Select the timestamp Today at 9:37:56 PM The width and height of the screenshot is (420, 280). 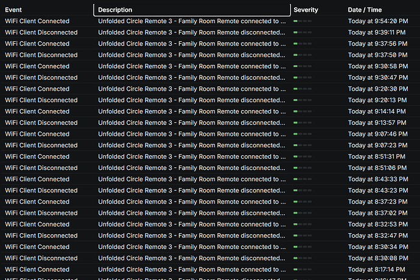[x=377, y=44]
